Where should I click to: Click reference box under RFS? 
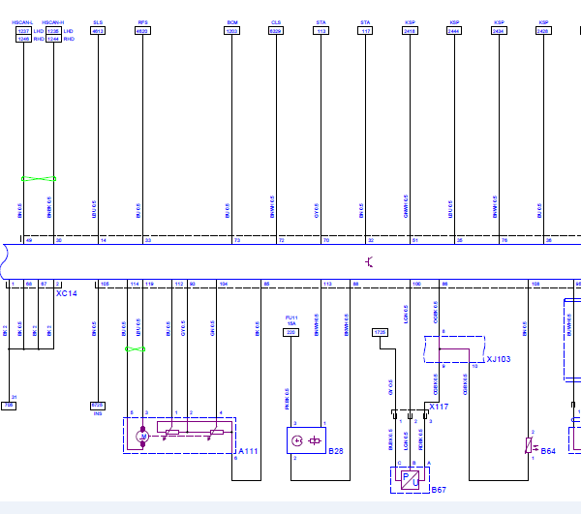[142, 31]
